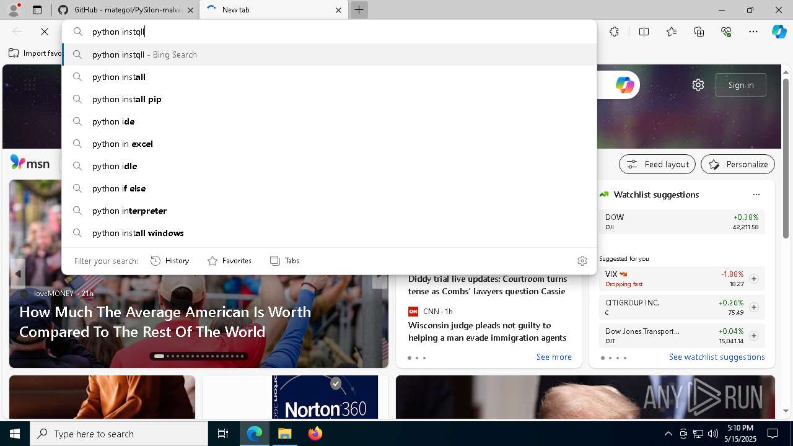Open Average American Is Worth article

click(x=165, y=321)
